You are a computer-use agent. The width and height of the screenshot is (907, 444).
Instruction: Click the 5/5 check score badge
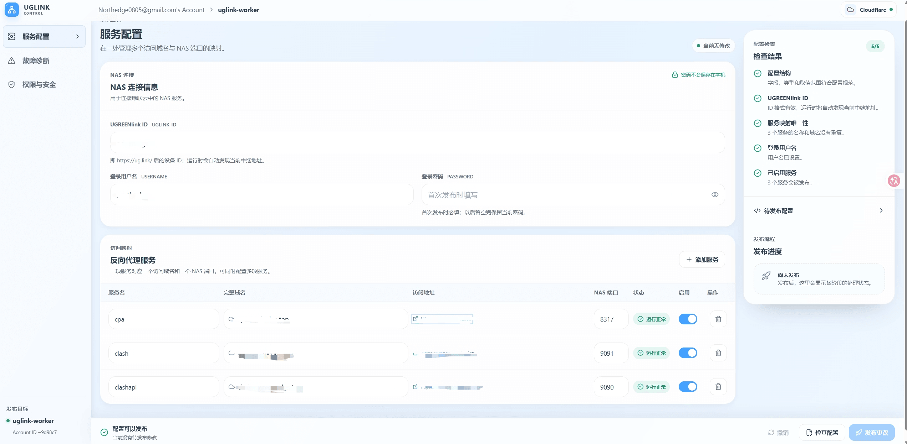pos(875,46)
